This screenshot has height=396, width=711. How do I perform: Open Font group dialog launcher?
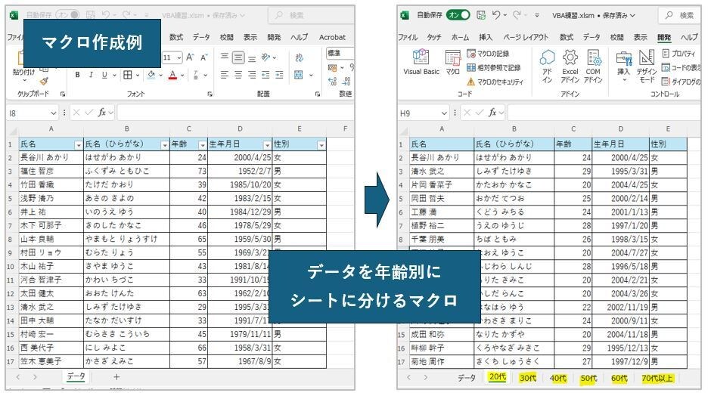(x=210, y=94)
